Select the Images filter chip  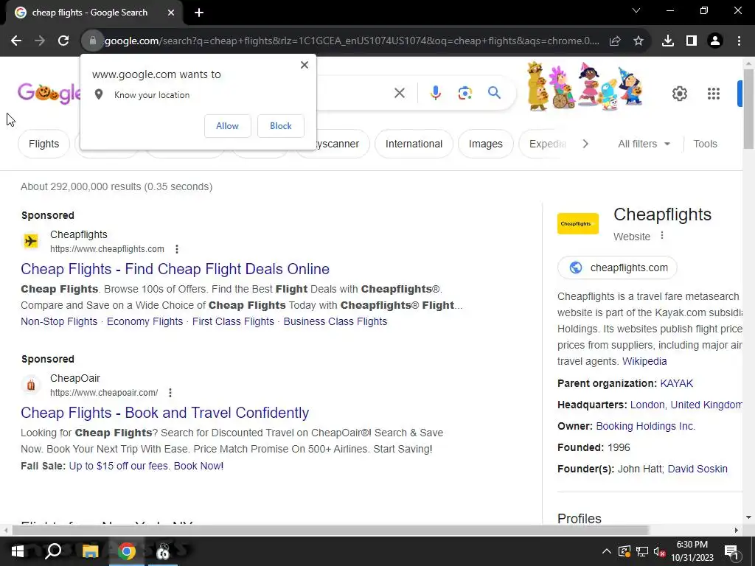click(x=485, y=144)
